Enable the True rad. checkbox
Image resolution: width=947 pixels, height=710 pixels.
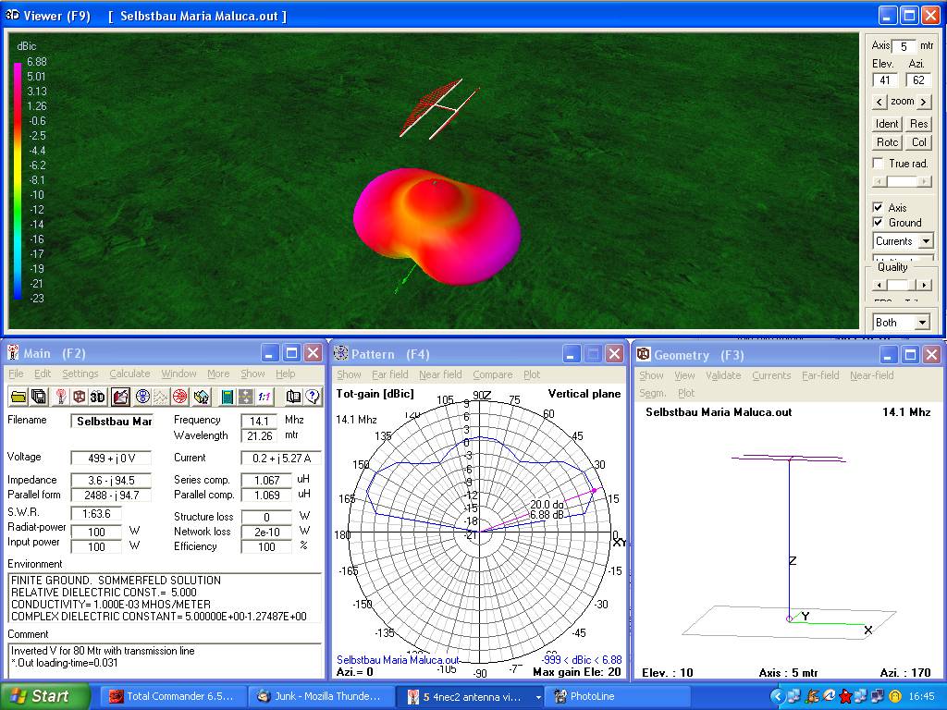point(879,164)
